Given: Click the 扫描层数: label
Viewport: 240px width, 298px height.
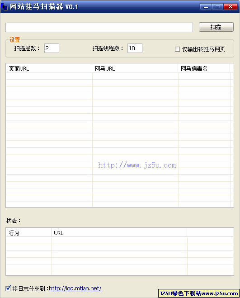Looking at the screenshot, I should click(x=27, y=48).
